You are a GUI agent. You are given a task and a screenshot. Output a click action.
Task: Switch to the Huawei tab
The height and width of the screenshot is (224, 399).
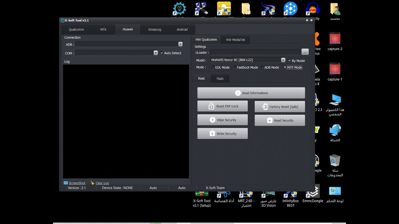[x=127, y=29]
